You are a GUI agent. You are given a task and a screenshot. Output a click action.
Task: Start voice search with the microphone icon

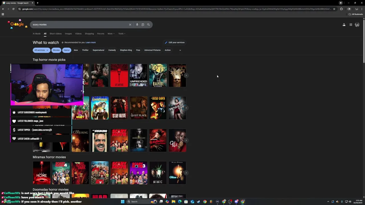coord(137,24)
